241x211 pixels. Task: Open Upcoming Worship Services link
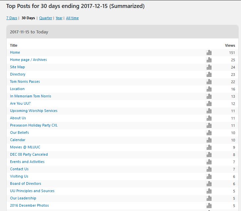34,111
